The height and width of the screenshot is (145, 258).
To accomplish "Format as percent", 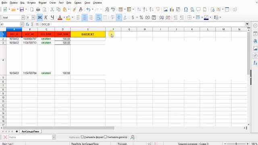I will coord(141,17).
